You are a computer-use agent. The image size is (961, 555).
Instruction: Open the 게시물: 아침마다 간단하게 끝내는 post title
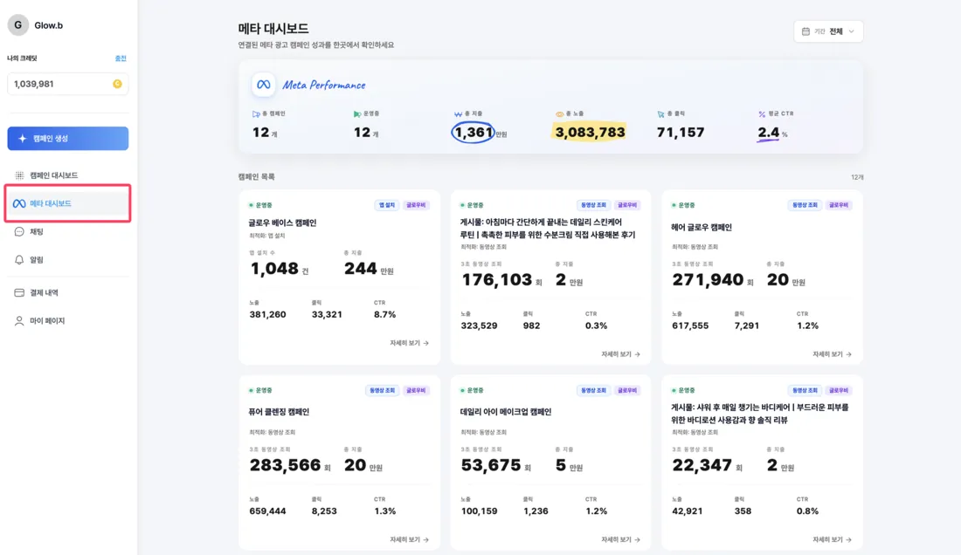coord(548,229)
